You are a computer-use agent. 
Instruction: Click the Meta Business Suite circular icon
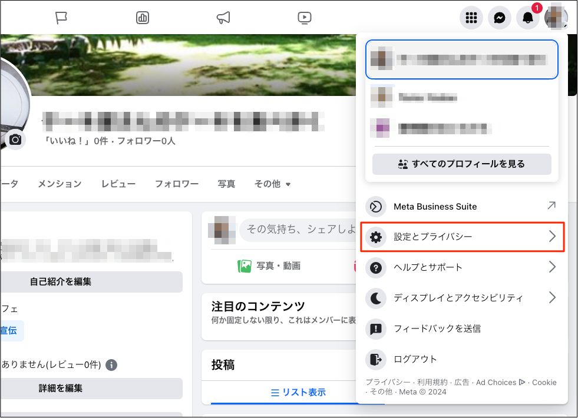(x=376, y=207)
